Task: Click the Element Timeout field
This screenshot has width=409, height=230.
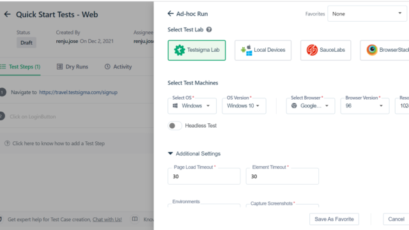Action: [282, 176]
